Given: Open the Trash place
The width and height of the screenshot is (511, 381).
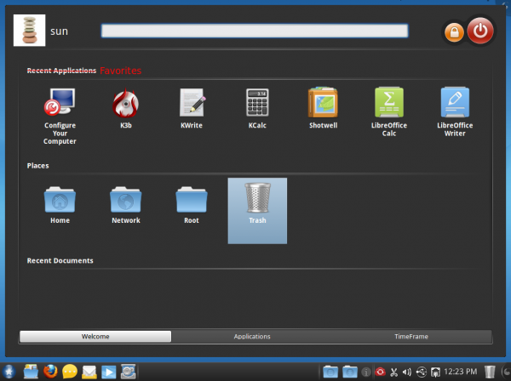Looking at the screenshot, I should pos(257,211).
